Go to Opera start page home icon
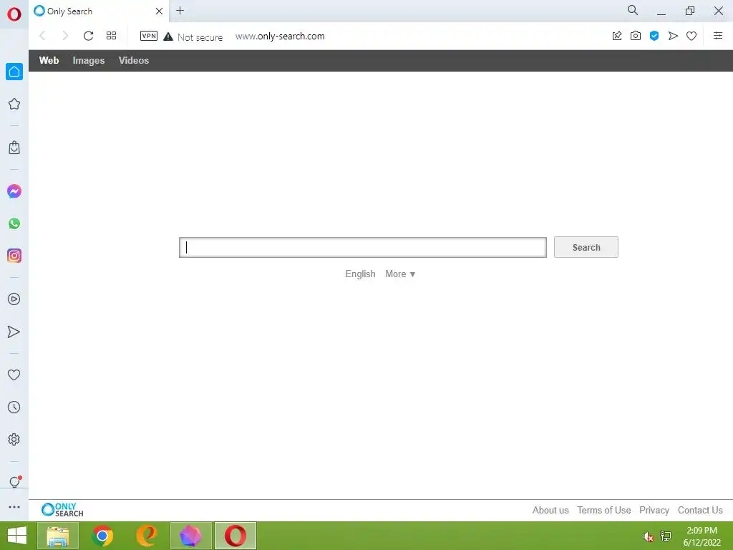The height and width of the screenshot is (550, 733). [x=14, y=72]
